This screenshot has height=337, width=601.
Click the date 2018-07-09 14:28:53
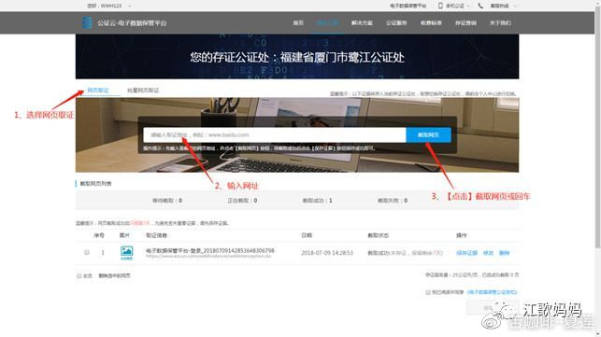point(327,253)
